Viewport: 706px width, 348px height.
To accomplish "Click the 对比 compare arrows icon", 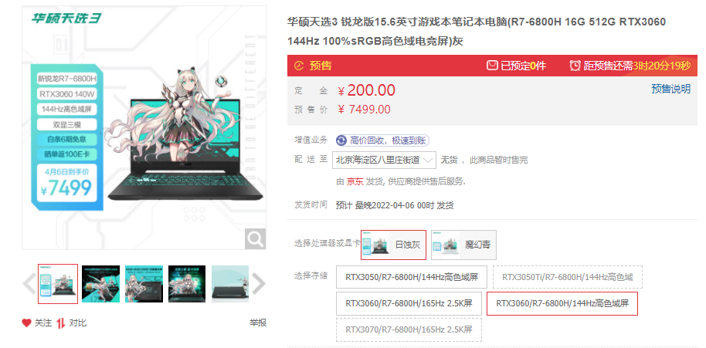I will (61, 323).
